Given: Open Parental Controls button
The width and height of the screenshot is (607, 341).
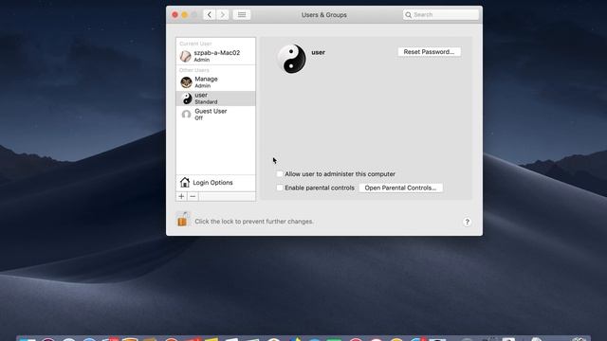Looking at the screenshot, I should point(400,188).
